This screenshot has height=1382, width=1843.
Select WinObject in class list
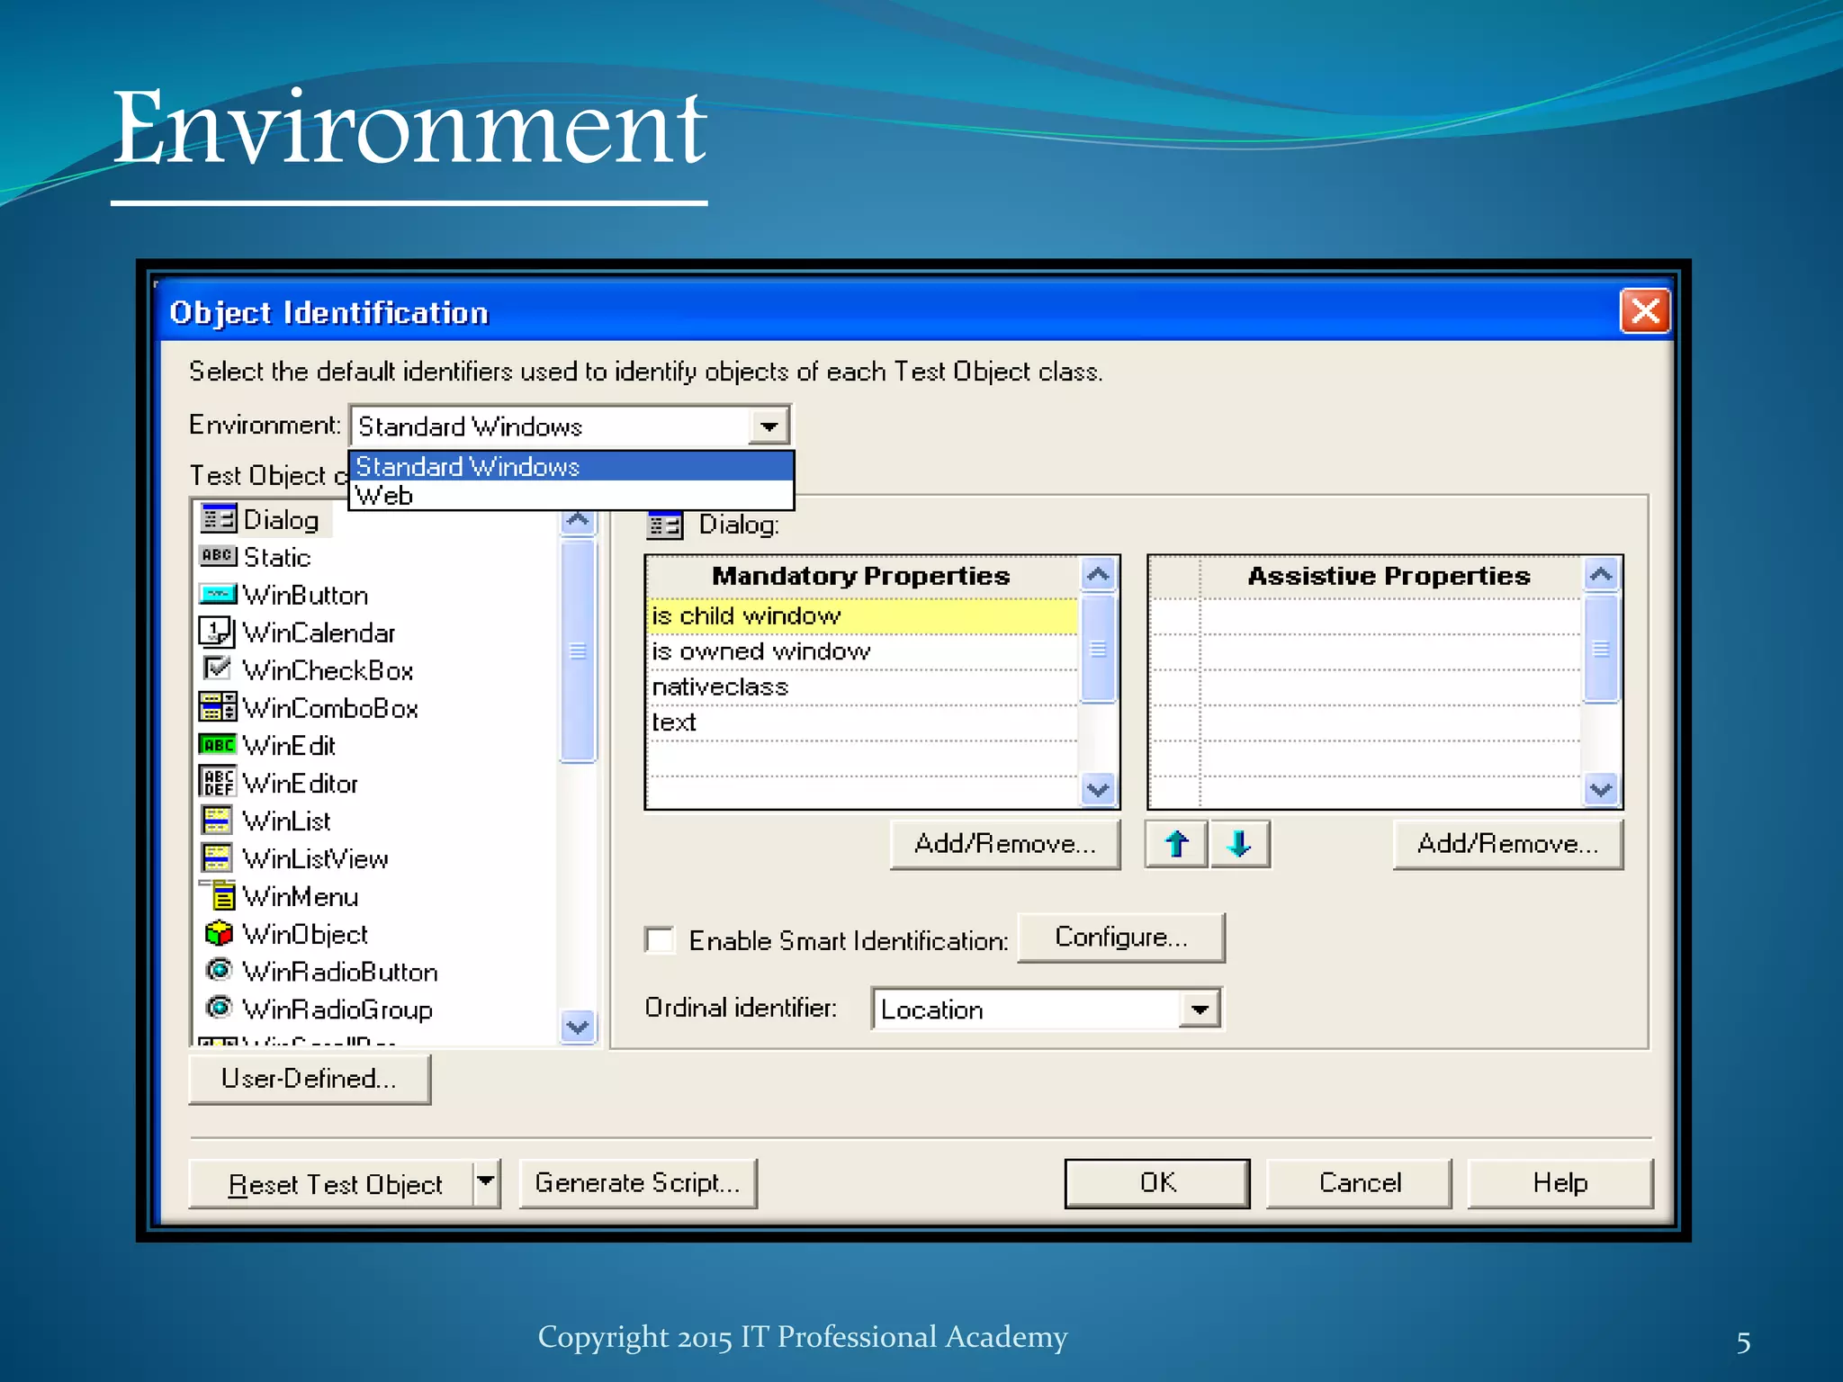[306, 935]
